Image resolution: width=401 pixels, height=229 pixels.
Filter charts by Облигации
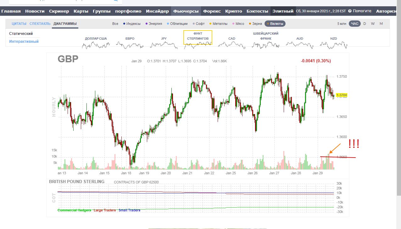point(177,24)
